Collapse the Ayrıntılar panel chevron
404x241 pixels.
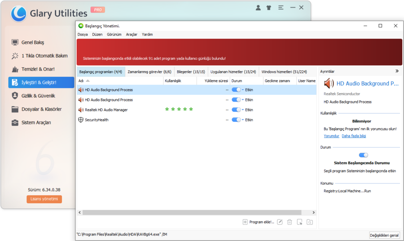point(397,71)
